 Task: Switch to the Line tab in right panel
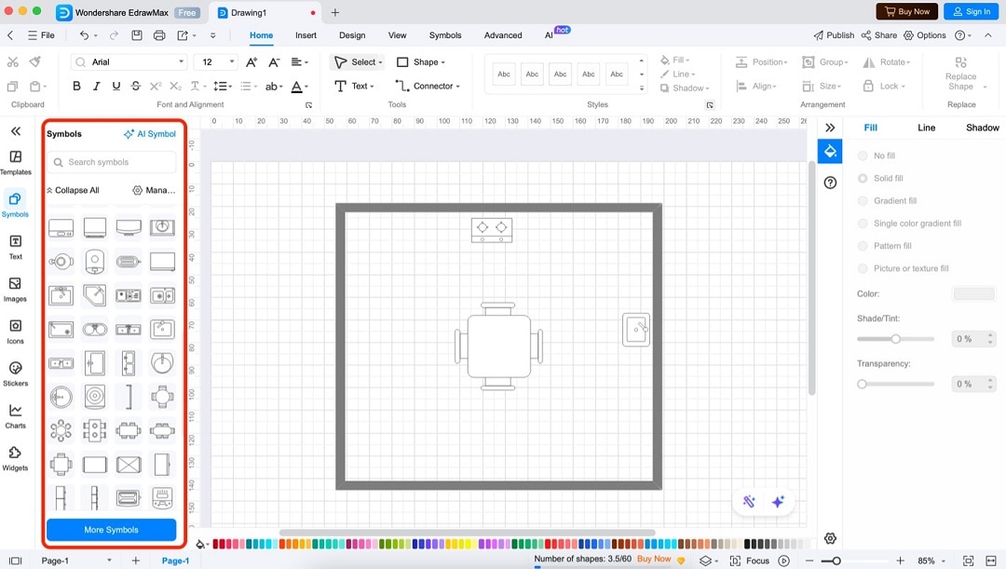[x=926, y=128]
